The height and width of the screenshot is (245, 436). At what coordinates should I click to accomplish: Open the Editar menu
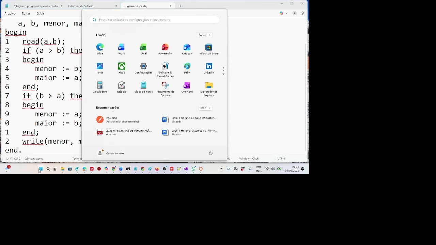click(26, 13)
